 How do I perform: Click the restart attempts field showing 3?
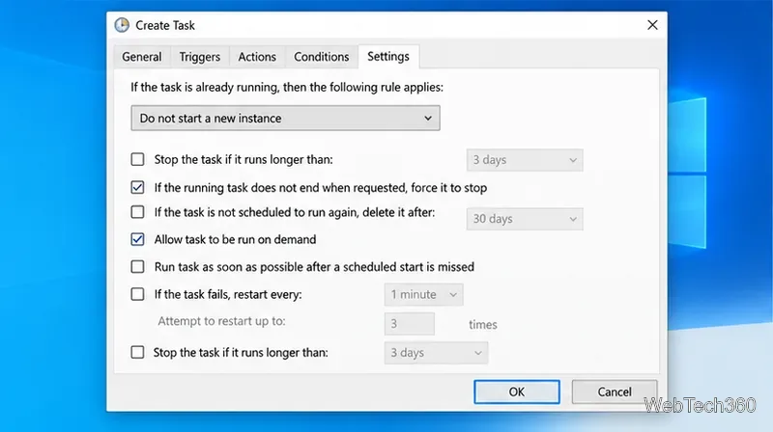click(409, 324)
